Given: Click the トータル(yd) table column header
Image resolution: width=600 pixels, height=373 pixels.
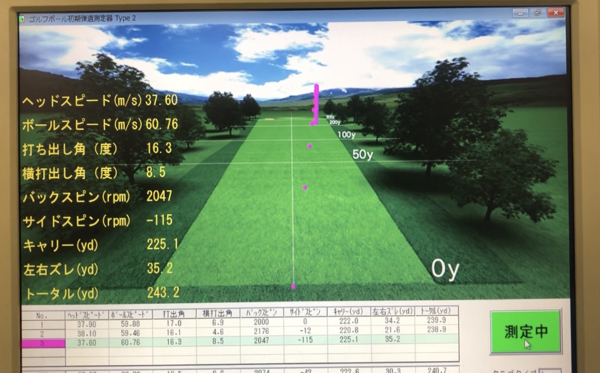Looking at the screenshot, I should pyautogui.click(x=437, y=311).
